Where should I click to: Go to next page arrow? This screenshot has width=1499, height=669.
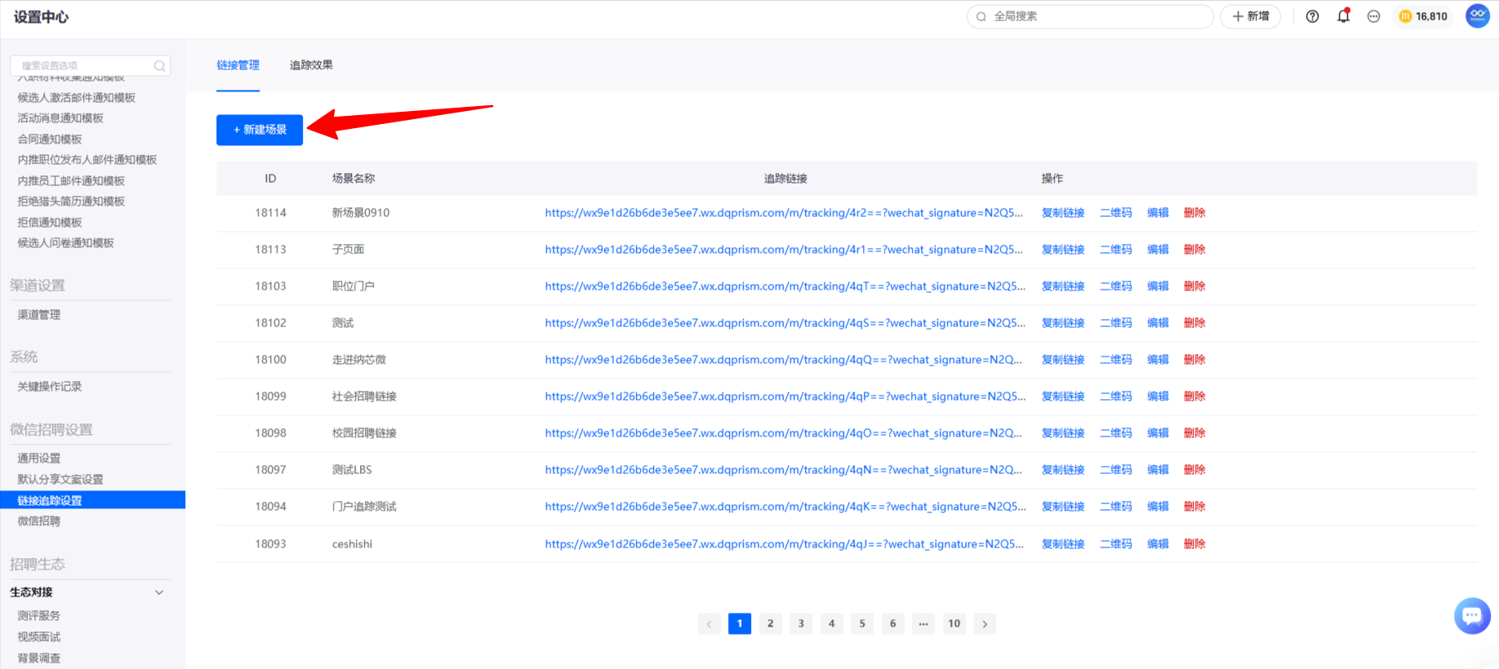[985, 624]
